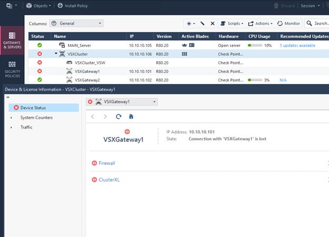
Task: Sort by the Status column header
Action: click(37, 36)
